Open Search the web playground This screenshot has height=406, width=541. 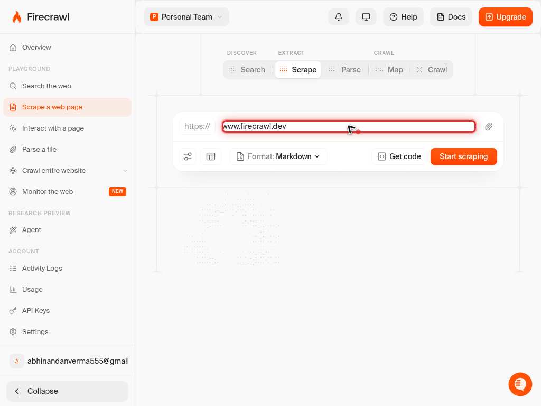point(67,86)
